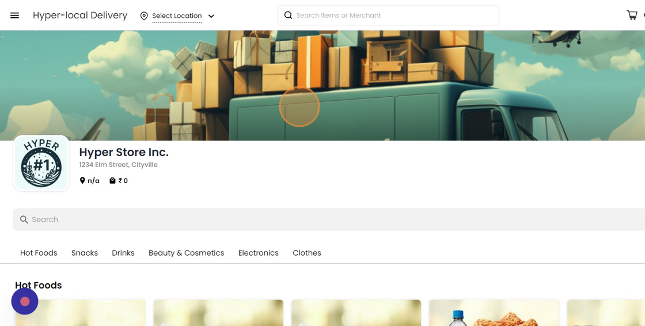The width and height of the screenshot is (645, 326).
Task: Open the hamburger navigation menu
Action: 14,16
